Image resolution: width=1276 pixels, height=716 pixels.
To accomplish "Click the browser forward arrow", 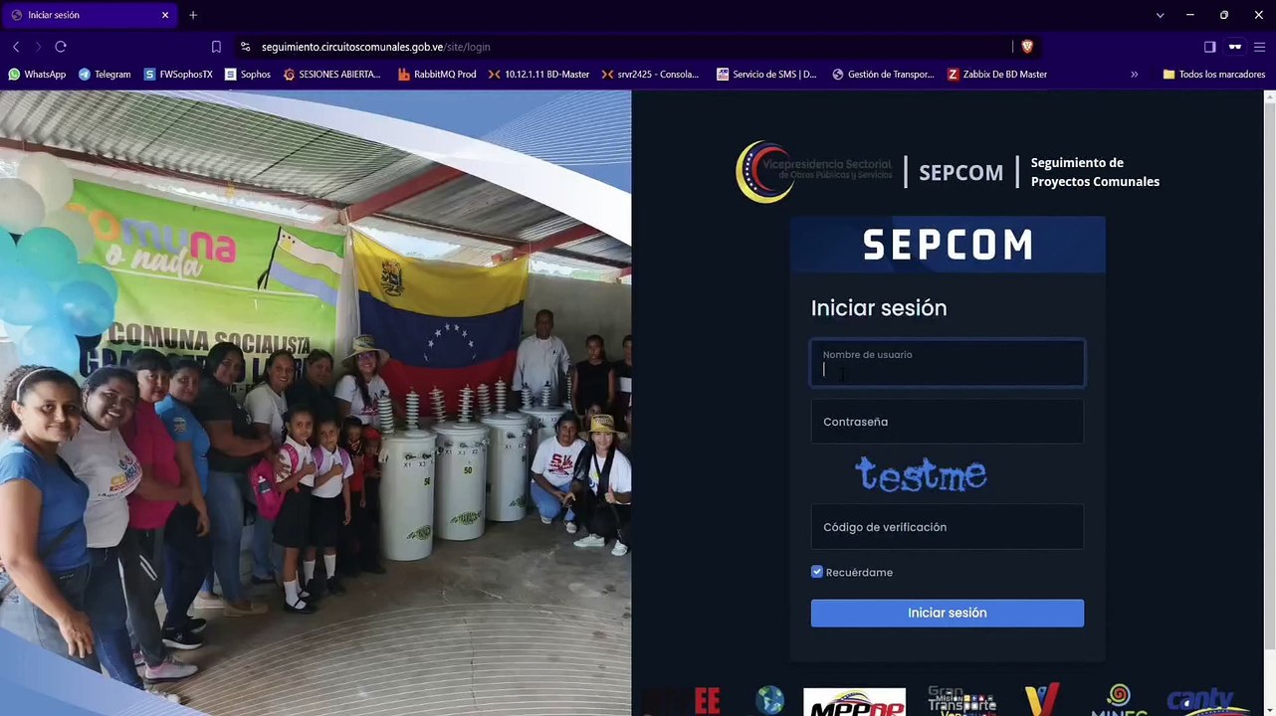I will (38, 47).
